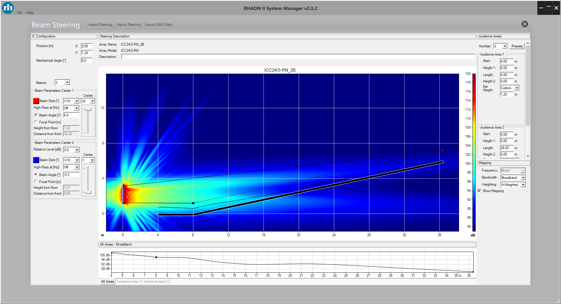Toggle the Show Mapping checkbox
The height and width of the screenshot is (304, 561).
(479, 191)
